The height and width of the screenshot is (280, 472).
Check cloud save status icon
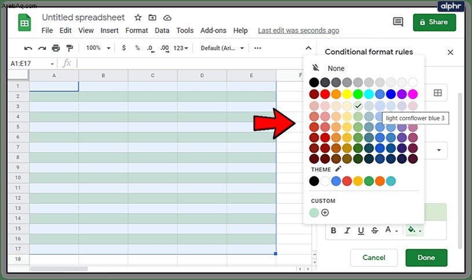(167, 18)
